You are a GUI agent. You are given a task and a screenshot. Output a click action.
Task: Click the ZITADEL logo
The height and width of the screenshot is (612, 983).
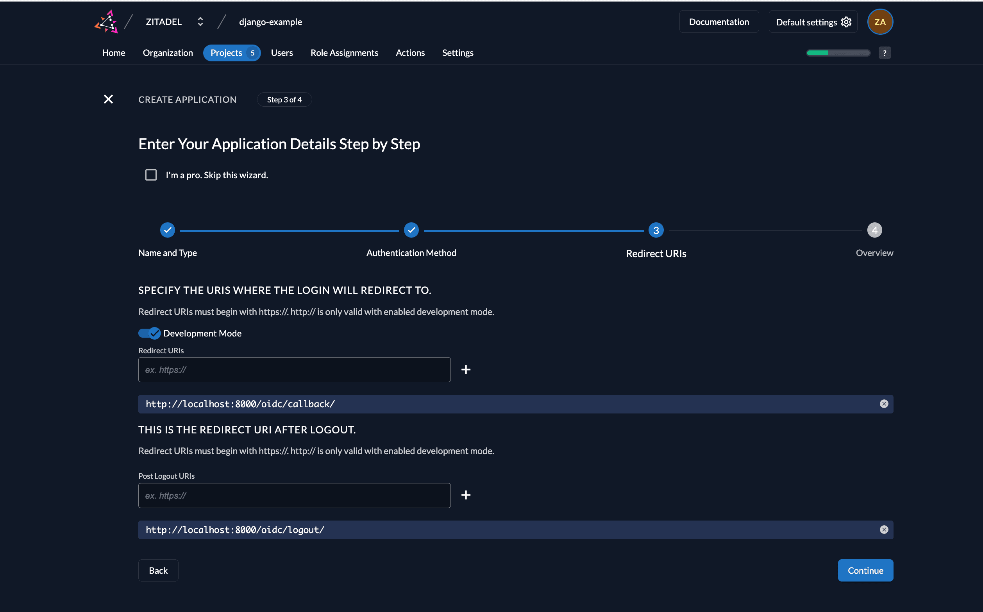click(x=106, y=21)
